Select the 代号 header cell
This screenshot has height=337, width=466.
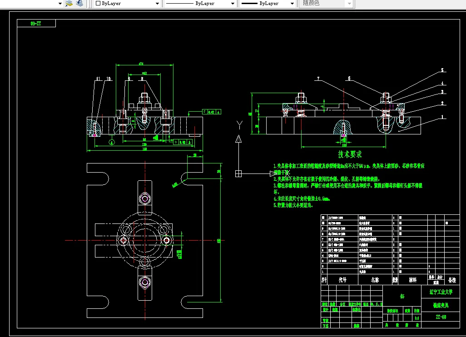pyautogui.click(x=342, y=280)
